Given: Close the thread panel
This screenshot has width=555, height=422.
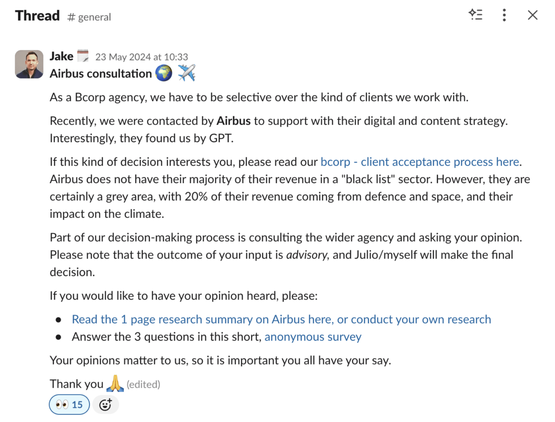Looking at the screenshot, I should (x=532, y=15).
